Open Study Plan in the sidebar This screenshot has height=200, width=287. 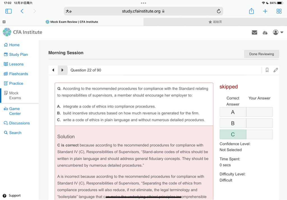18,54
